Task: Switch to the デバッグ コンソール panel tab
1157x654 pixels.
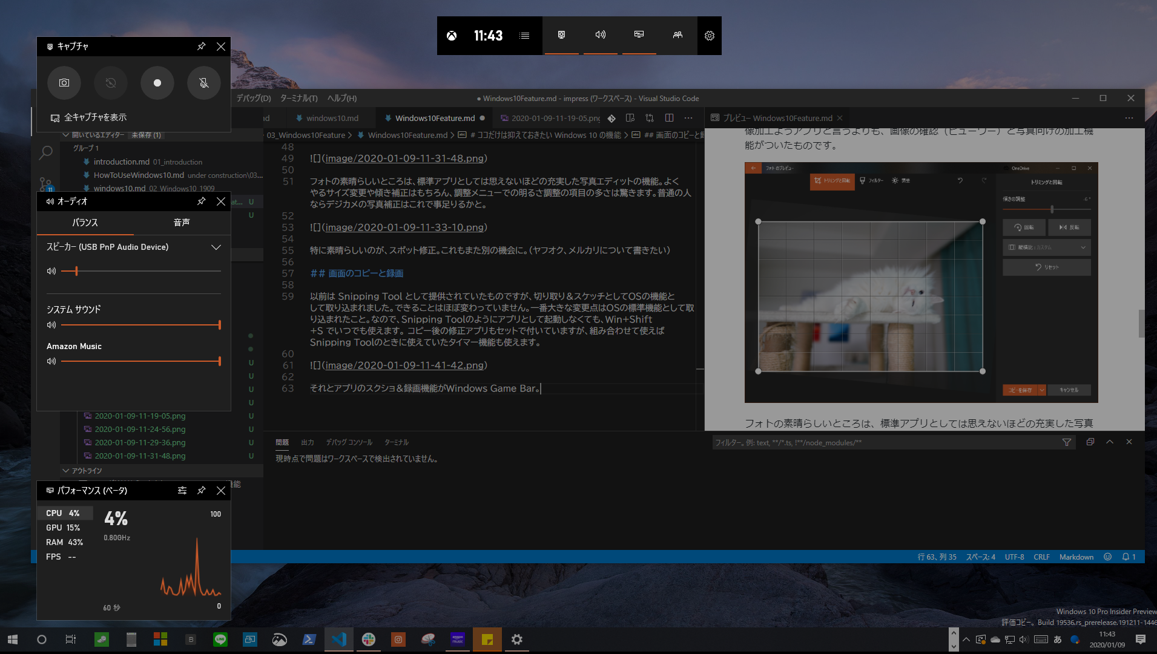Action: [x=349, y=442]
